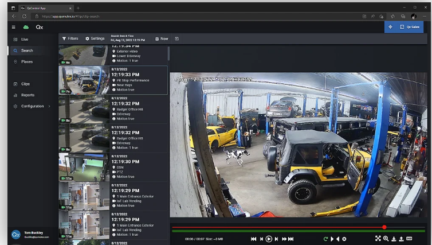
Task: Click the crosshair icon next to Qx Sales
Action: [x=390, y=27]
